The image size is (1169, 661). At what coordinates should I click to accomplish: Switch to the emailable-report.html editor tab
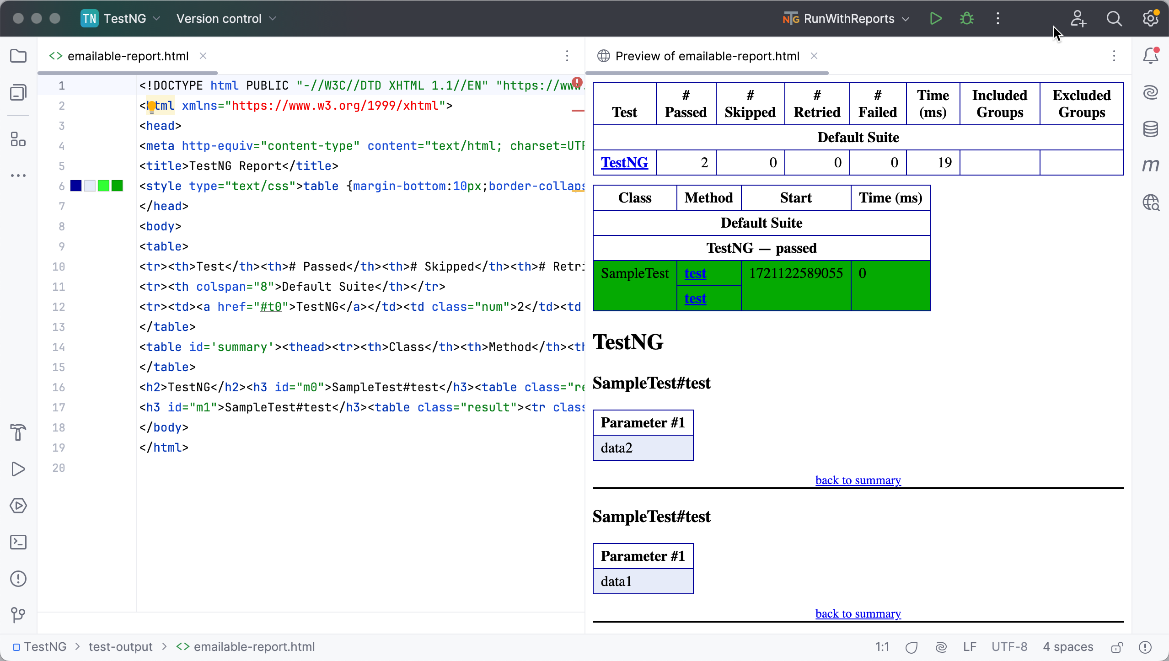128,56
